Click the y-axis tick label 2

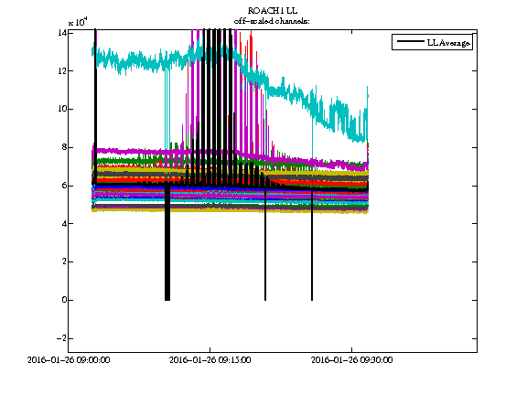(x=63, y=262)
